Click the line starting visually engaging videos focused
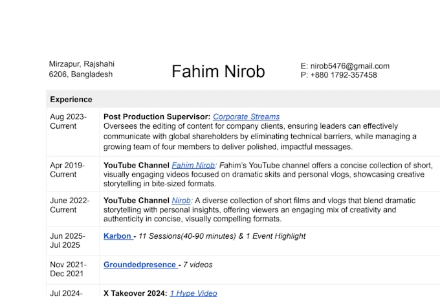Viewport: 440px width, 297px height. point(264,175)
